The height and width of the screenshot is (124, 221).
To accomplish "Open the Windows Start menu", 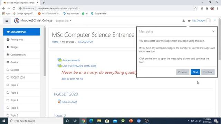I will (4, 121).
